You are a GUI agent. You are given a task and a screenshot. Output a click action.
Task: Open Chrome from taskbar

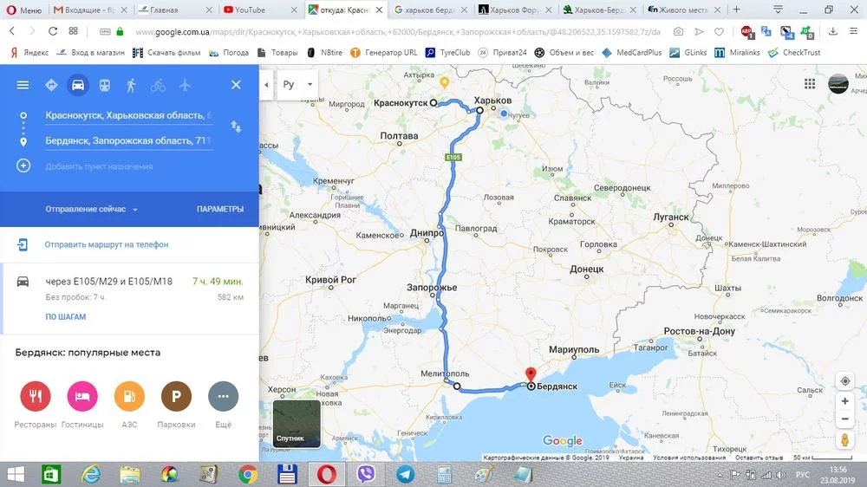tap(248, 474)
